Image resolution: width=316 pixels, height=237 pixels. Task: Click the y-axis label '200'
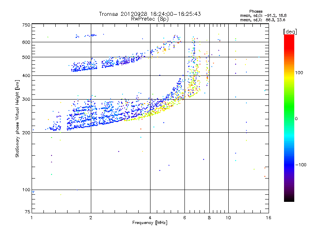(26, 133)
